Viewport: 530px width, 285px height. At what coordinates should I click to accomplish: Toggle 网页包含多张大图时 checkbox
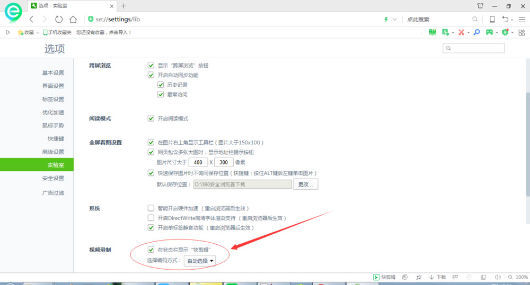click(x=151, y=152)
